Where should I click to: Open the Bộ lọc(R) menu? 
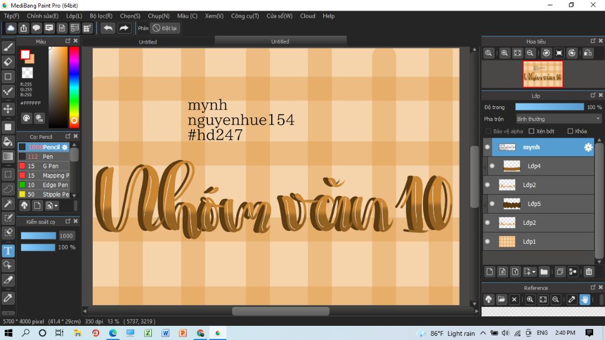[x=101, y=16]
